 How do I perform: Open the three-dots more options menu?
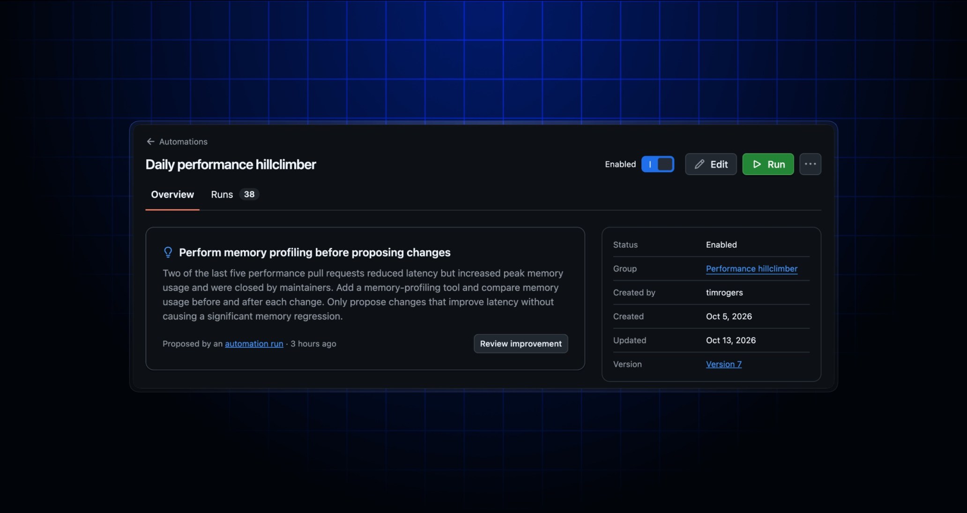(810, 164)
